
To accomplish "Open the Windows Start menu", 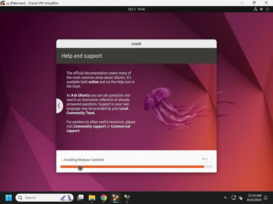I will pos(9,198).
